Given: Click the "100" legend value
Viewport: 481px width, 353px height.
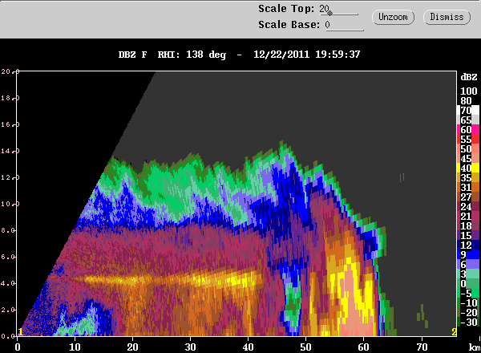Looking at the screenshot, I should (469, 91).
